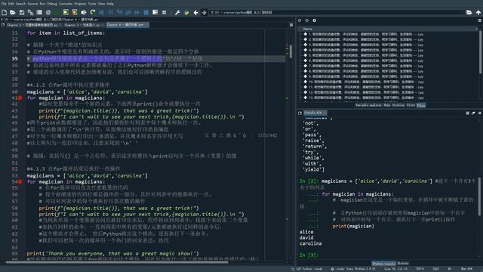This screenshot has height=272, width=483.
Task: Create a new file from the toolbar
Action: pos(5,12)
